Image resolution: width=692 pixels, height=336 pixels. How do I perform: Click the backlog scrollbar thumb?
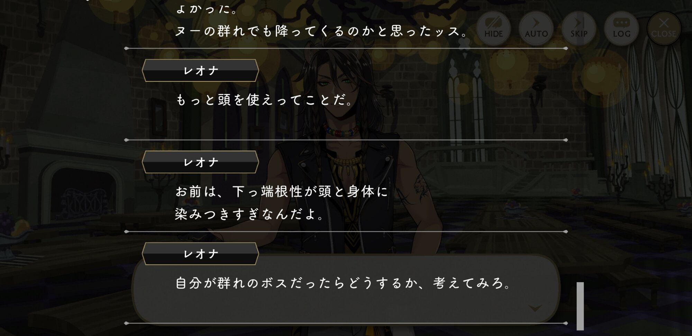pyautogui.click(x=580, y=306)
